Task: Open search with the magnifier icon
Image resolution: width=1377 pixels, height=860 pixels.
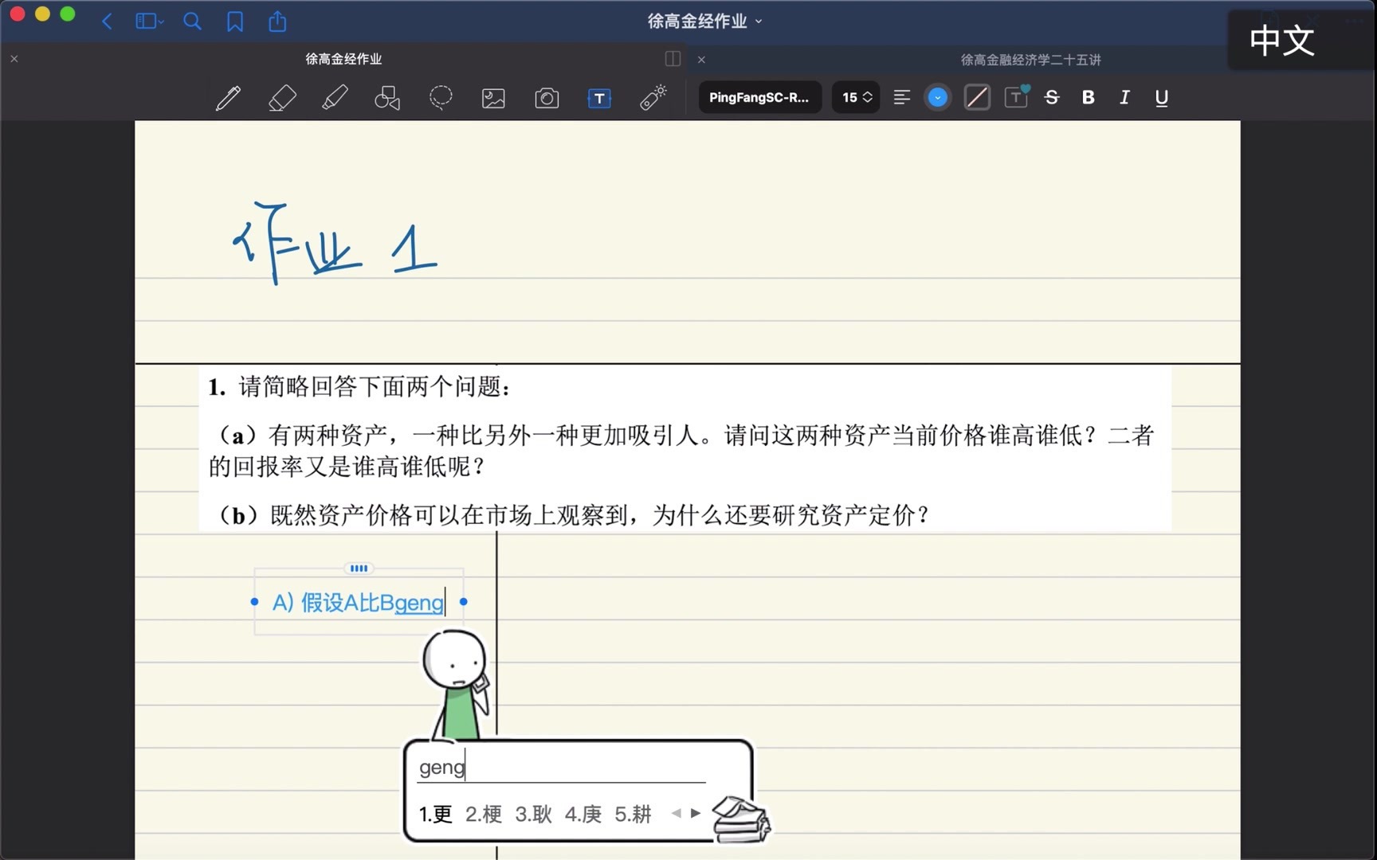Action: coord(192,21)
